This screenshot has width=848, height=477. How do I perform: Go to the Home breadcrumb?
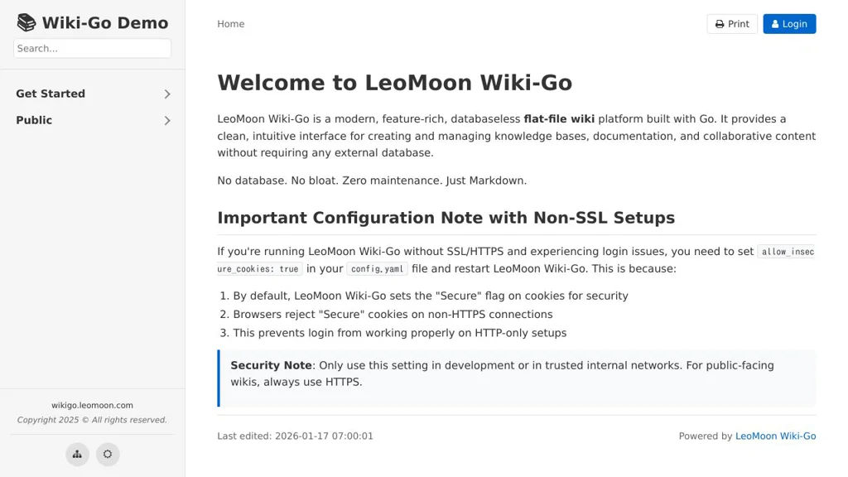click(x=230, y=24)
